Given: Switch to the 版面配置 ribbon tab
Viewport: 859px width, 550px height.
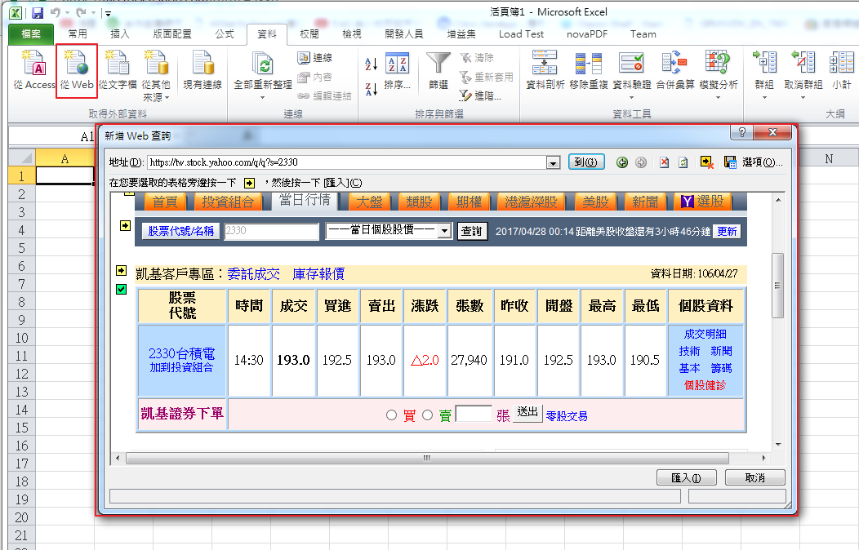Looking at the screenshot, I should pyautogui.click(x=172, y=34).
